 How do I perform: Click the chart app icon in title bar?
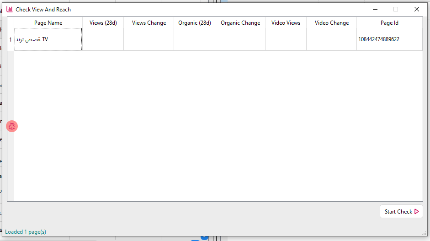pyautogui.click(x=9, y=9)
